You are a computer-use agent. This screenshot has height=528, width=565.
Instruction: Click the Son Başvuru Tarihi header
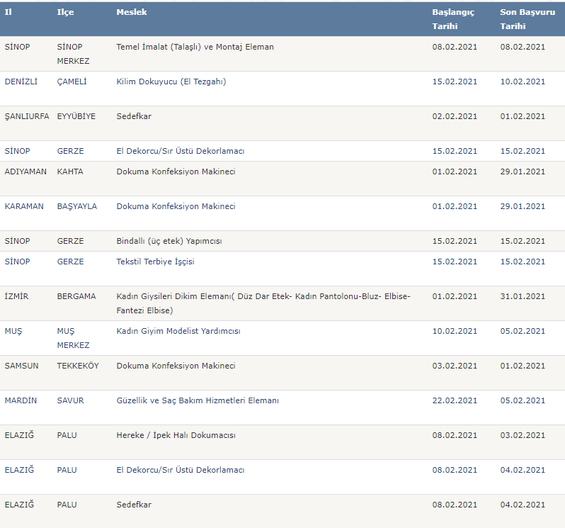(x=527, y=19)
